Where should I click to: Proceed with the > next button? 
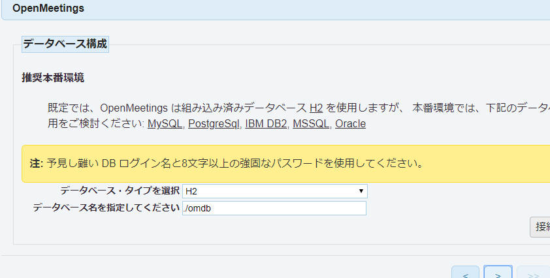[498, 274]
